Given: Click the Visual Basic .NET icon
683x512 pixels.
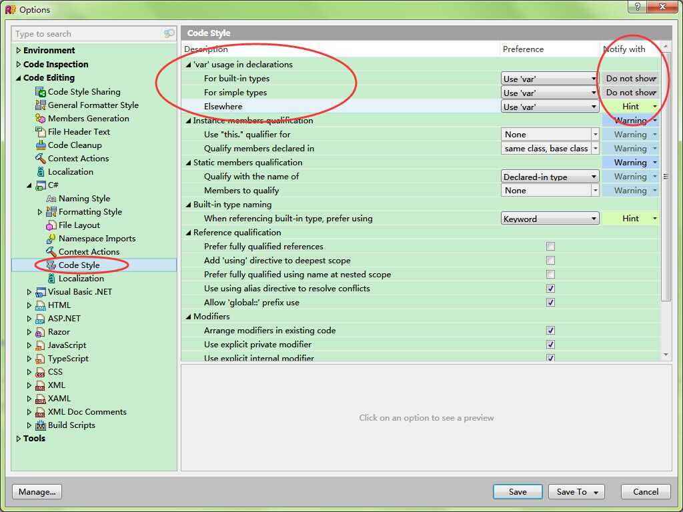Looking at the screenshot, I should point(40,292).
